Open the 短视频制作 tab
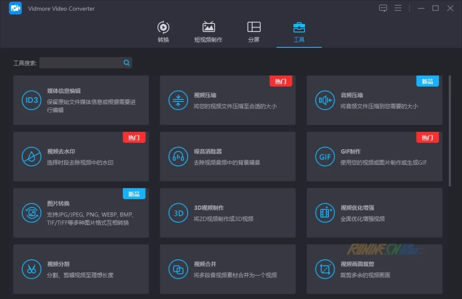The image size is (462, 299). click(x=208, y=32)
